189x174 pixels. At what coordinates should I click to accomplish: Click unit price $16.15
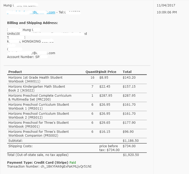tap(105, 132)
